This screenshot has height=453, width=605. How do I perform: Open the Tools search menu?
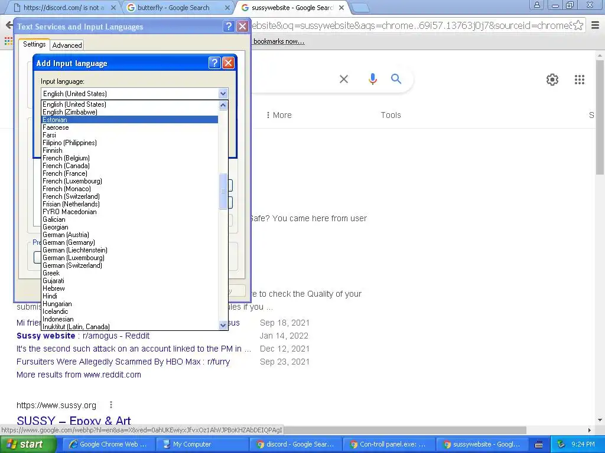coord(391,115)
